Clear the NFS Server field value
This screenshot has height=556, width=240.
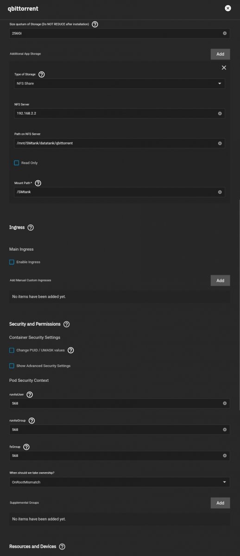[220, 113]
